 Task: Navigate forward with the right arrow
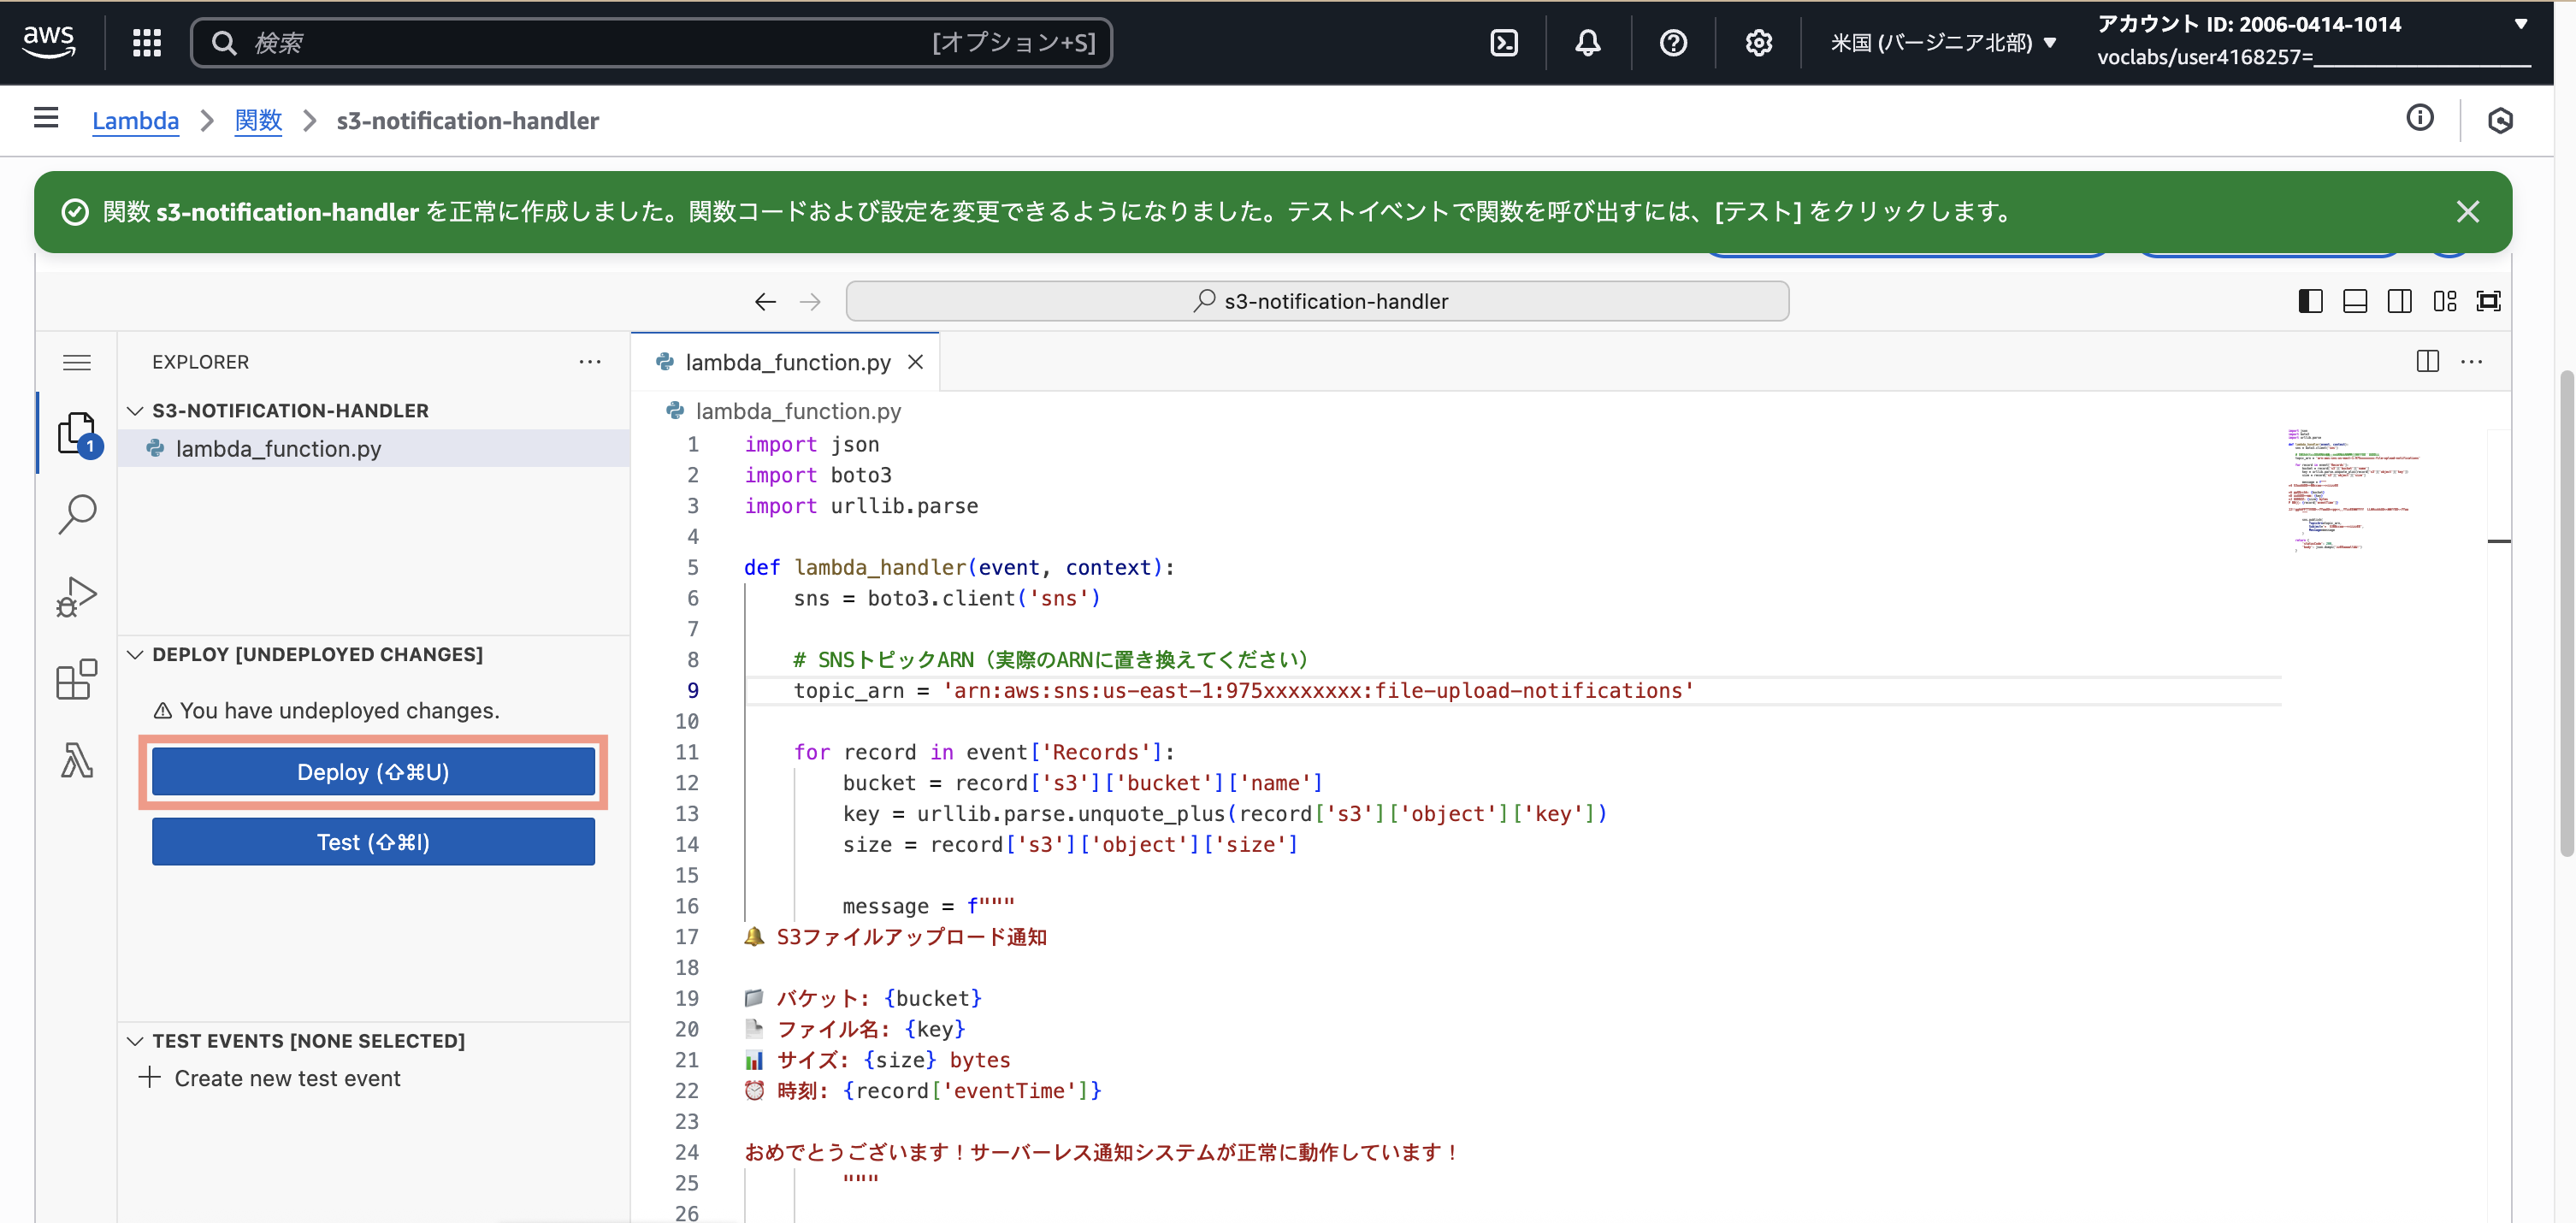click(x=810, y=301)
